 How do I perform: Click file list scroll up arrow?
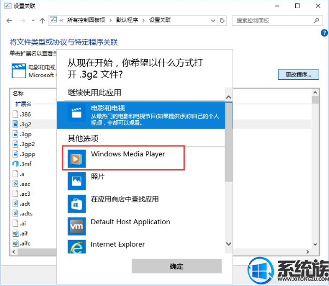tap(315, 92)
